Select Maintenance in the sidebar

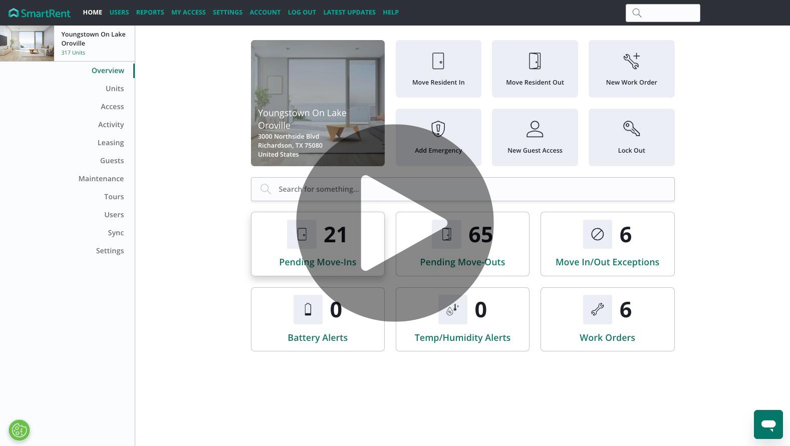pos(101,179)
